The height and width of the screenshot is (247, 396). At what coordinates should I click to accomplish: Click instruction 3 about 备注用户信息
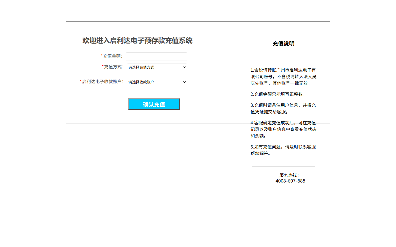click(x=283, y=108)
